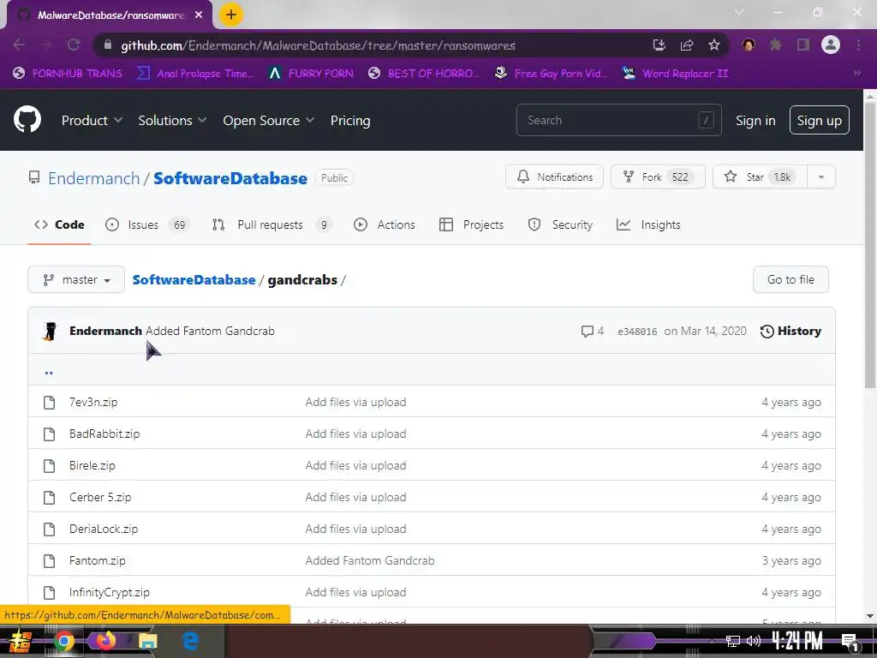Open commit History
Viewport: 877px width, 658px height.
click(790, 332)
